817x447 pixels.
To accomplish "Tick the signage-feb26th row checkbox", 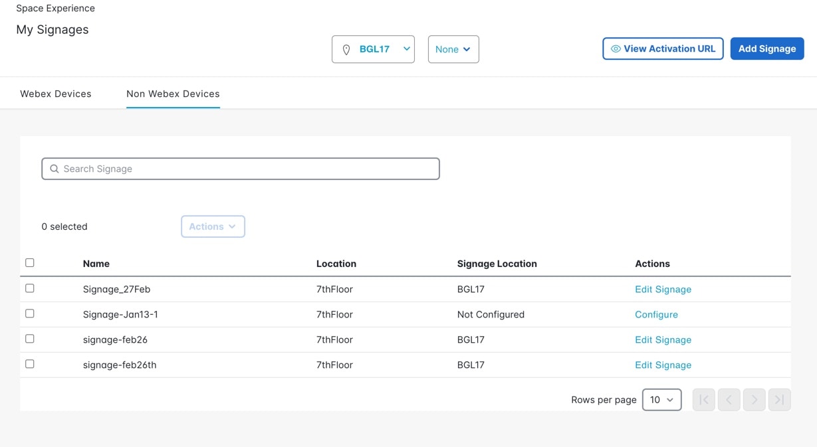I will 30,364.
